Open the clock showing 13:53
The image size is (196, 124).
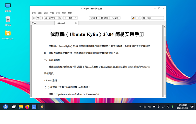[x=182, y=107]
